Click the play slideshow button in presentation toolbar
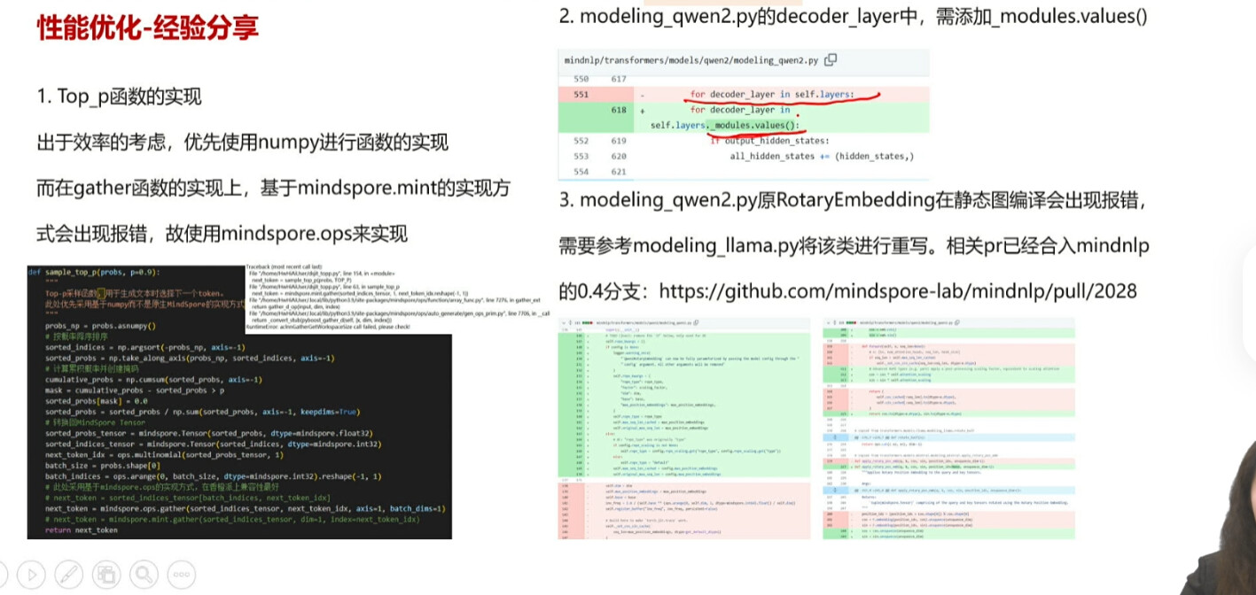 (31, 576)
